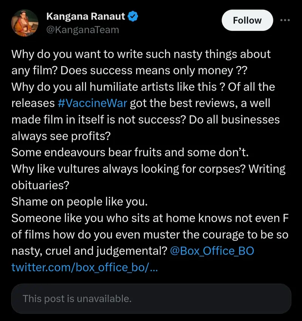Click 'This post is unavailable' message

[76, 299]
